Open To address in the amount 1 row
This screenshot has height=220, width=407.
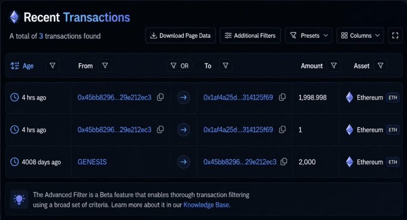click(x=238, y=129)
